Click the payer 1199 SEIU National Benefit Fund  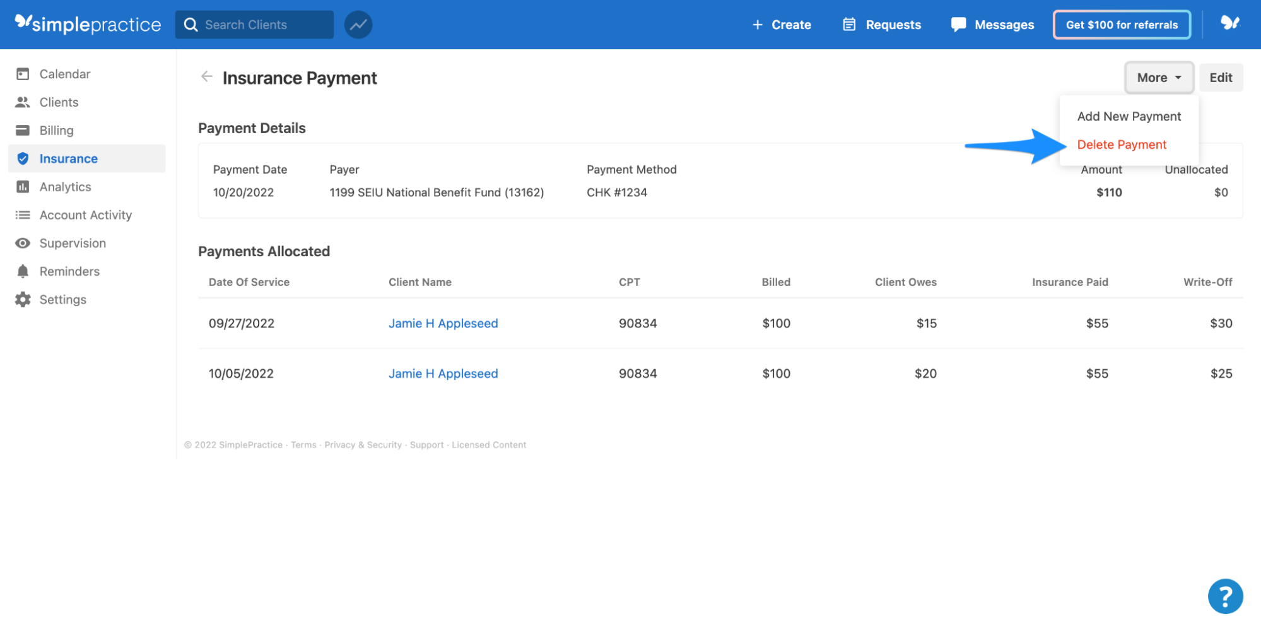click(x=437, y=192)
